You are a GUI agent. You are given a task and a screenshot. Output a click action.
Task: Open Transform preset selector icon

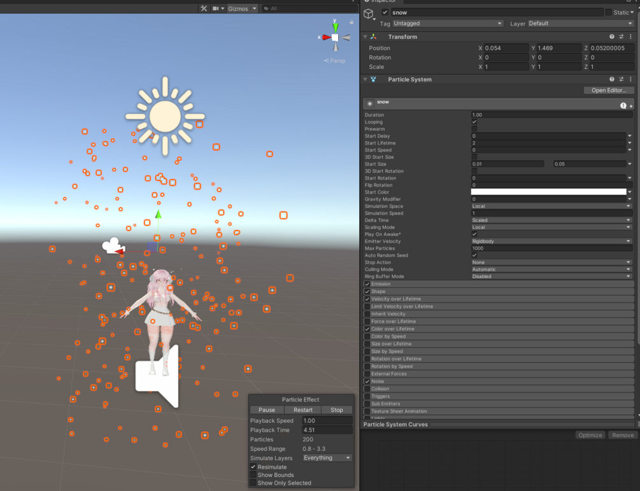[622, 37]
